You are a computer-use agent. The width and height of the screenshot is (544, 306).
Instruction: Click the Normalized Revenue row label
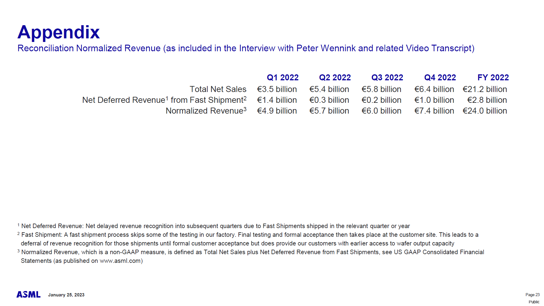206,111
